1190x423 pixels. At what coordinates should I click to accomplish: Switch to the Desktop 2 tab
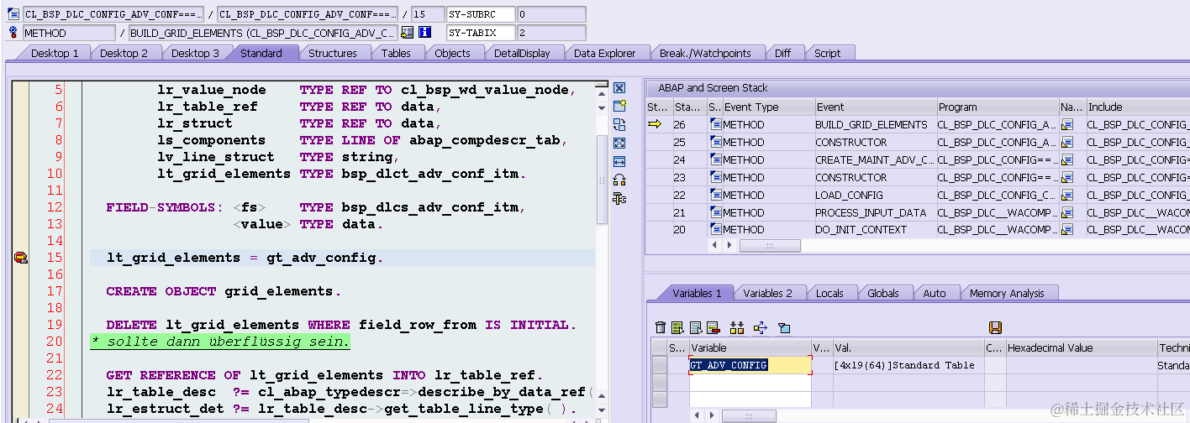[124, 53]
